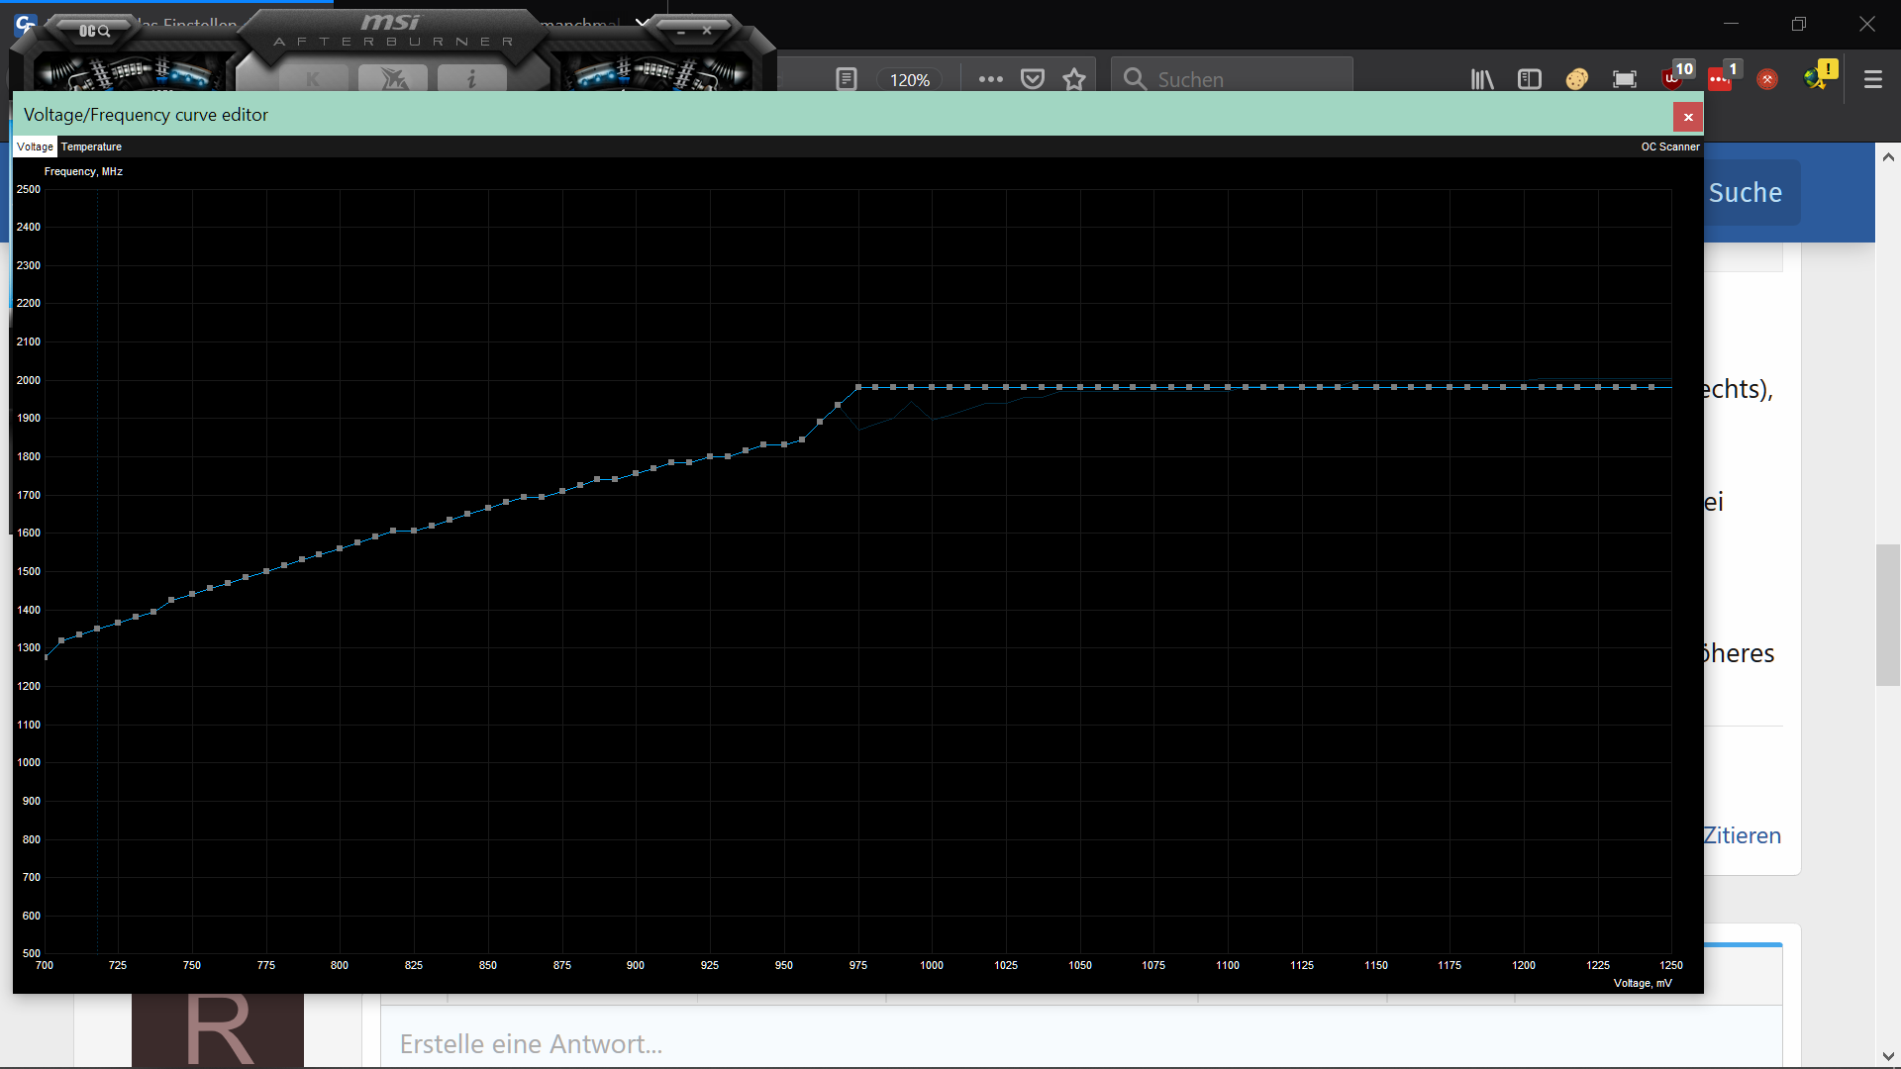Open the Firefox hamburger menu
This screenshot has width=1901, height=1069.
[x=1873, y=79]
